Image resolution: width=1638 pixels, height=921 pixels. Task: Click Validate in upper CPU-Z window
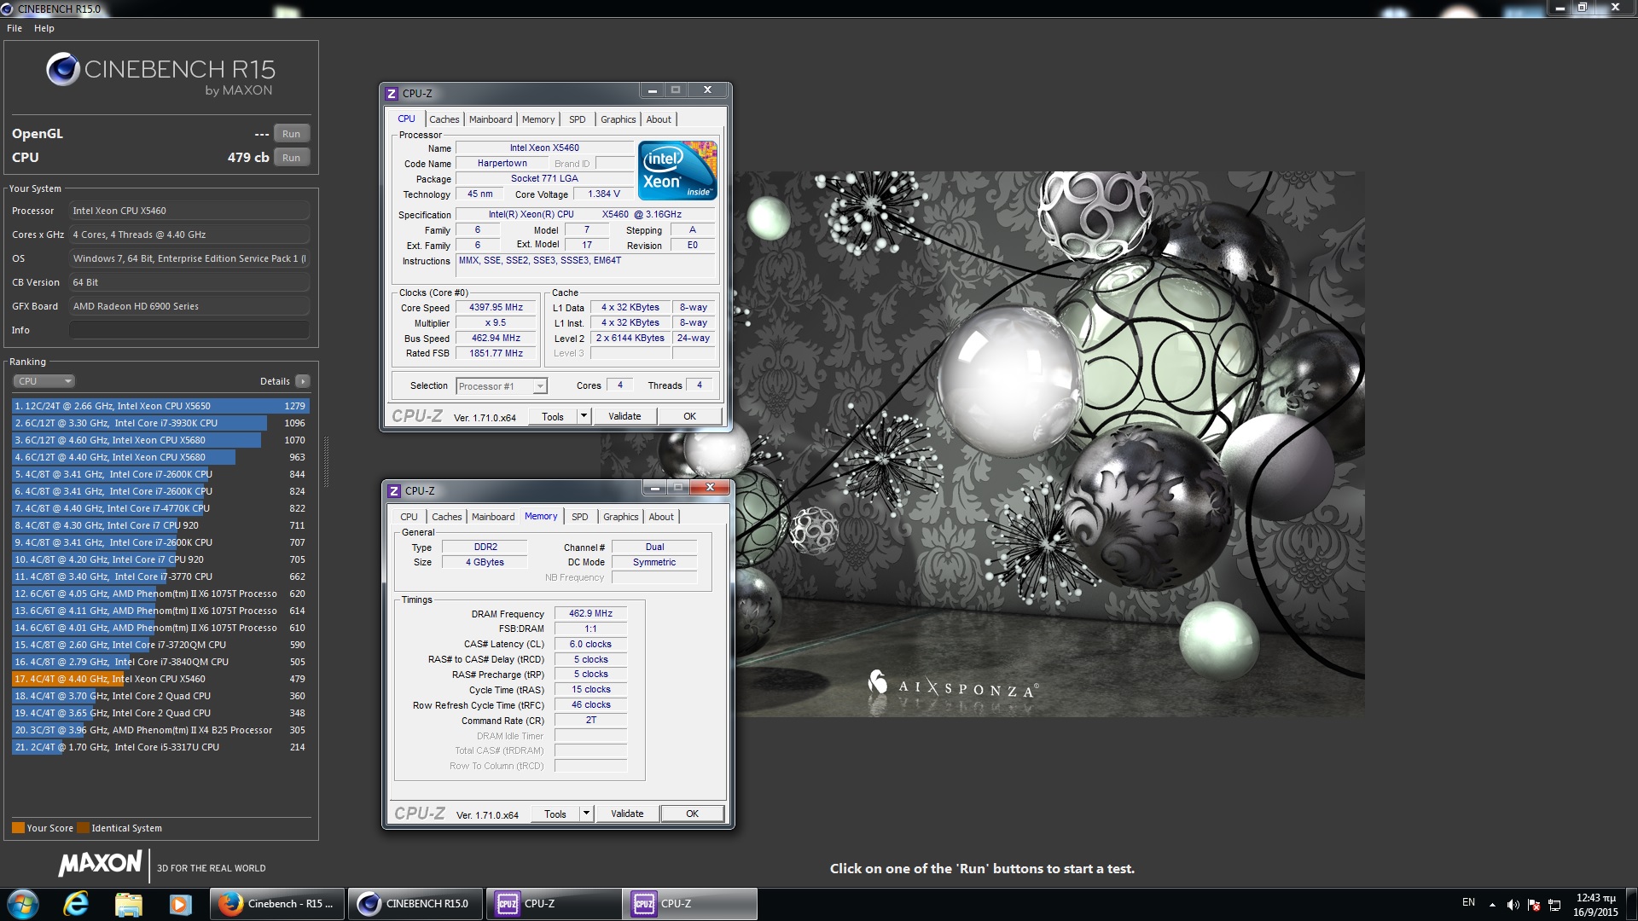pyautogui.click(x=624, y=416)
